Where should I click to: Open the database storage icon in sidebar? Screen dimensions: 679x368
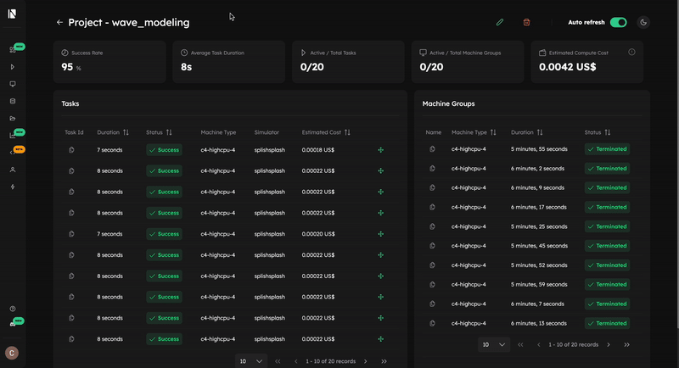13,101
